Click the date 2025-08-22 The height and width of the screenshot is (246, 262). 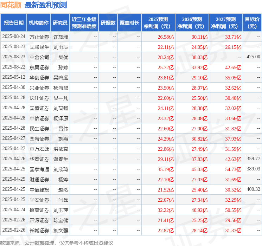click(14, 67)
